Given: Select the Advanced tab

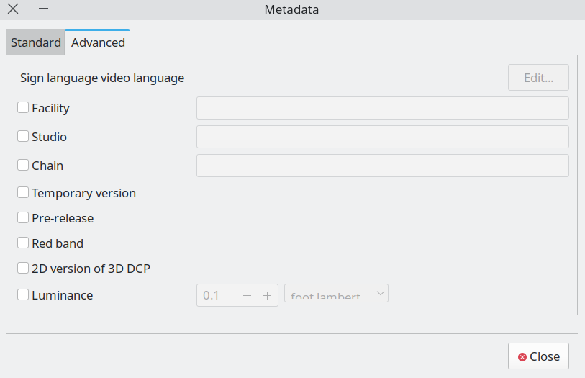Looking at the screenshot, I should pyautogui.click(x=98, y=42).
